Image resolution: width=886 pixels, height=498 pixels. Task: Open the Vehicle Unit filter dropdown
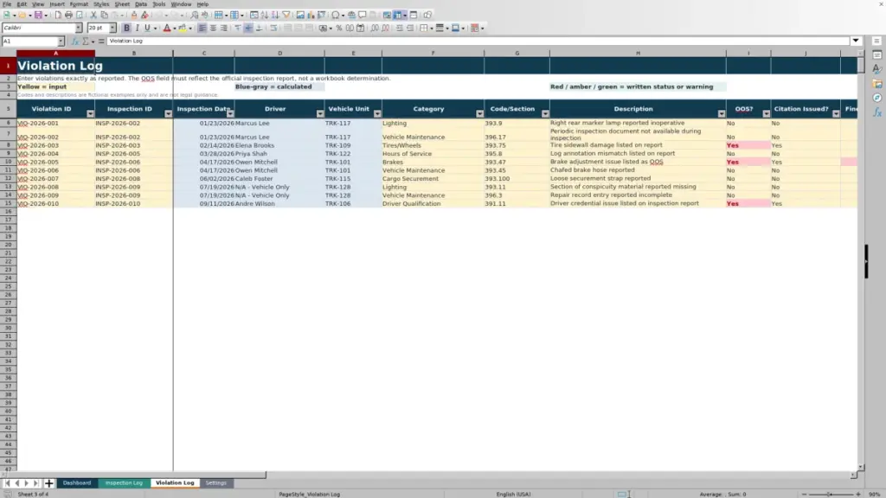coord(377,114)
